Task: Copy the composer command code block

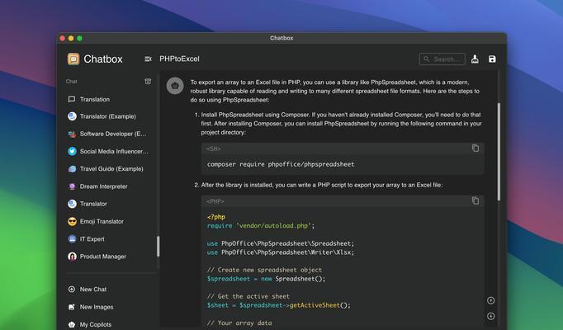Action: coord(475,148)
